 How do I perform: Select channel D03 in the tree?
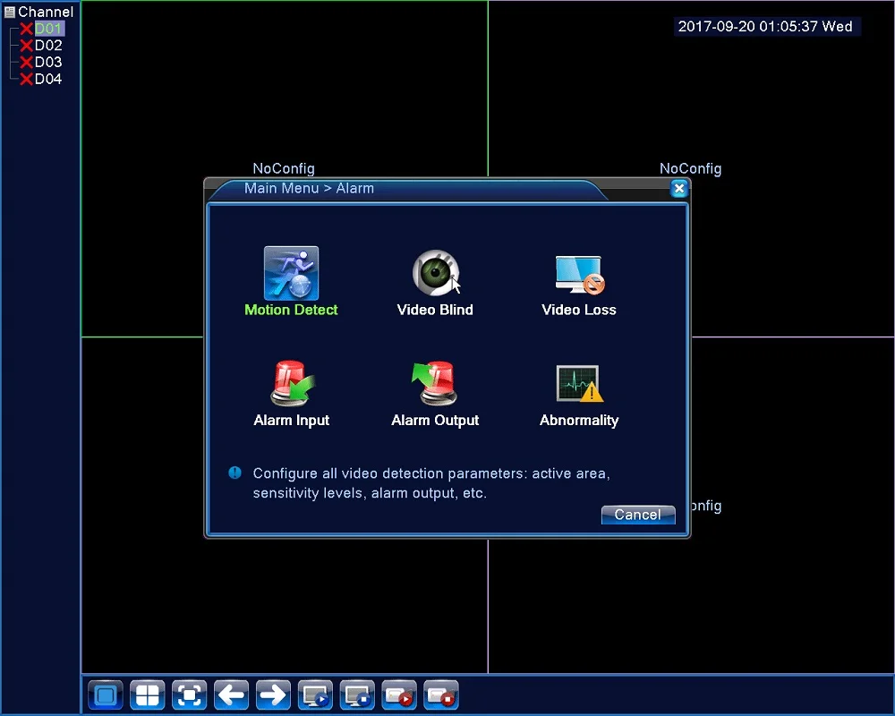tap(48, 62)
